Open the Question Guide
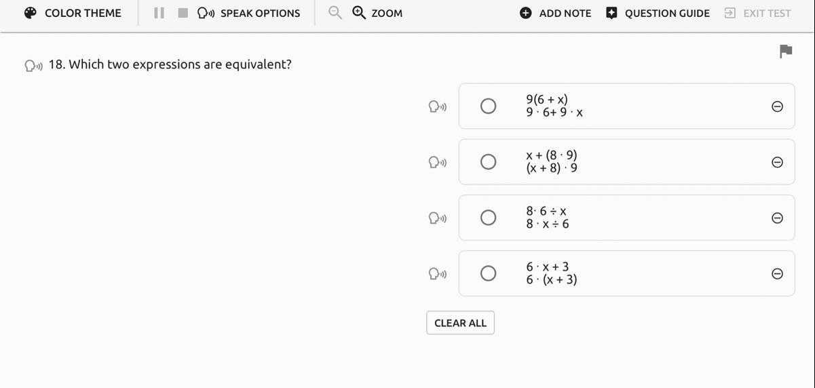 click(658, 13)
